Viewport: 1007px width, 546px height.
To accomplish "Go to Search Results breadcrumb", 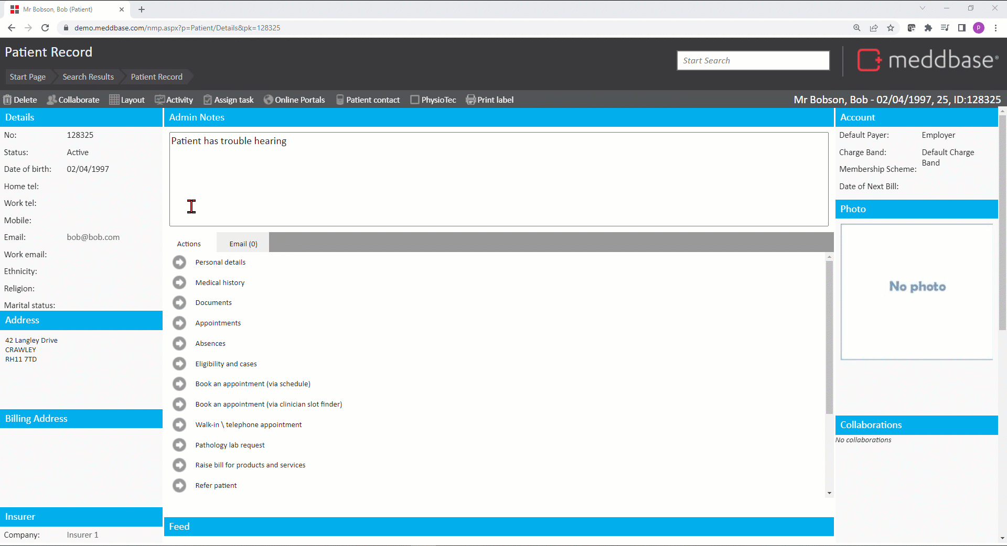I will [88, 77].
